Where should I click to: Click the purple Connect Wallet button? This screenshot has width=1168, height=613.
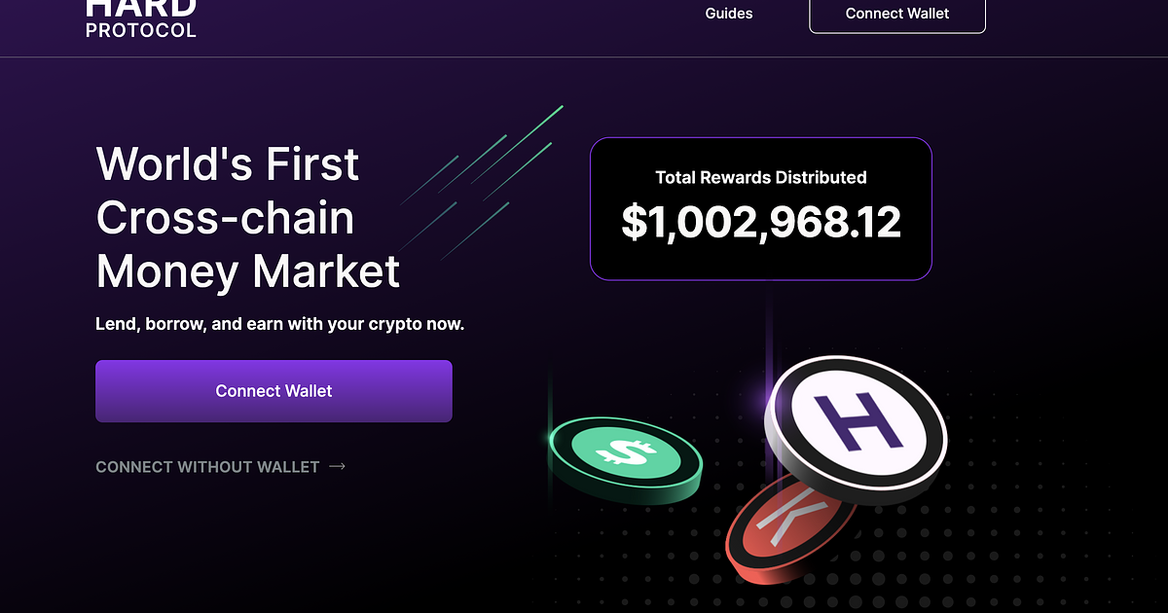[x=274, y=391]
